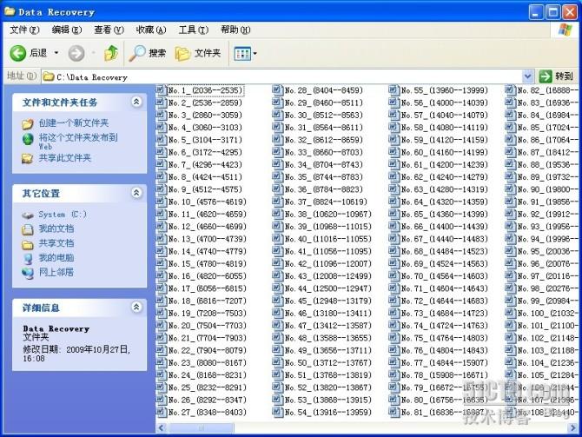Select file icon of No. 21_(7704--7903)
This screenshot has width=582, height=437.
click(x=161, y=337)
